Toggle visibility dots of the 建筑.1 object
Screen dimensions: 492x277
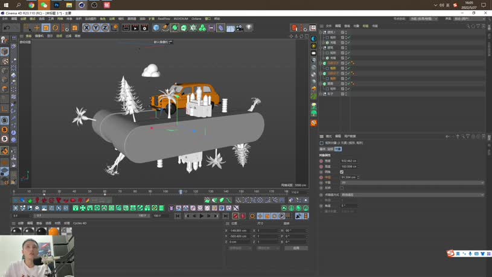[346, 33]
